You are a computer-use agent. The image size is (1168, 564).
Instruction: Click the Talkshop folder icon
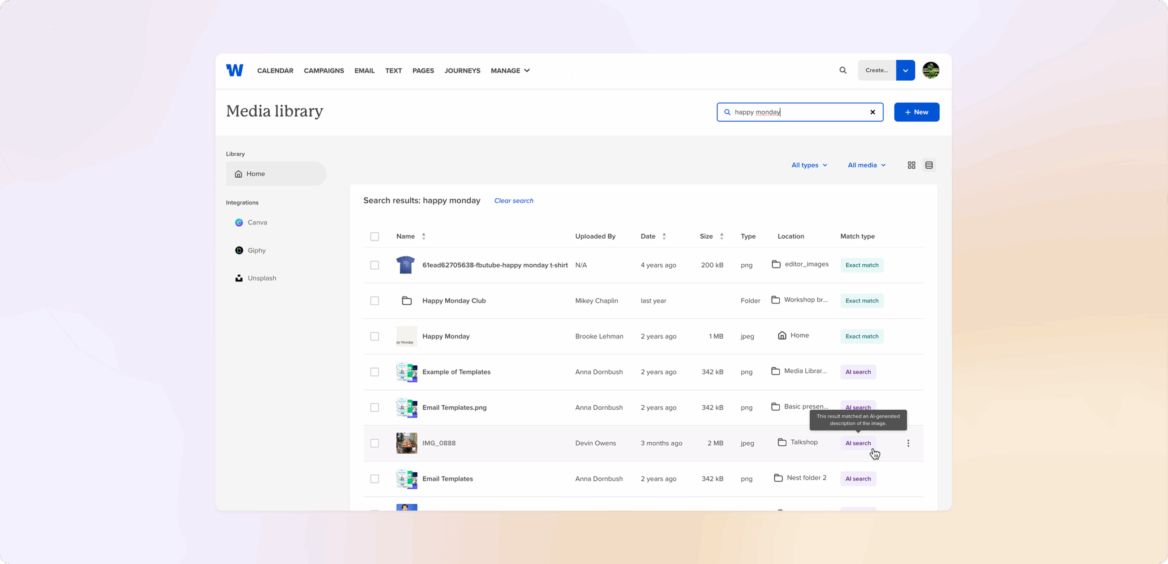click(782, 442)
